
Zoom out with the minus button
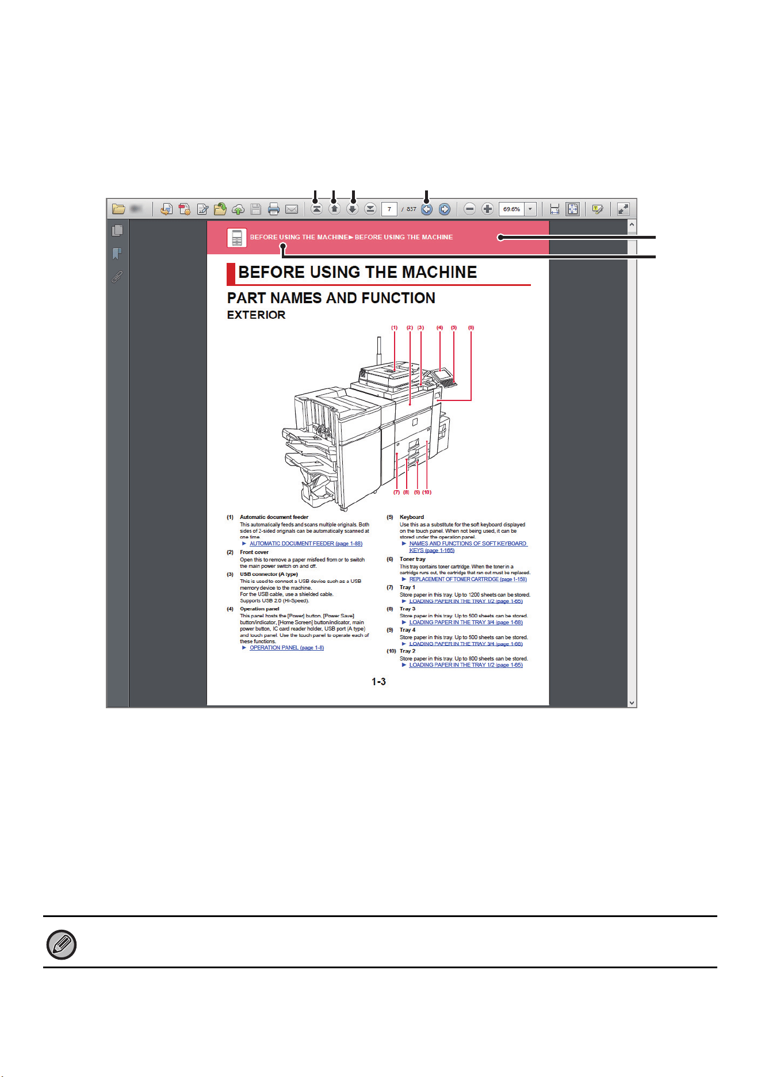point(470,209)
